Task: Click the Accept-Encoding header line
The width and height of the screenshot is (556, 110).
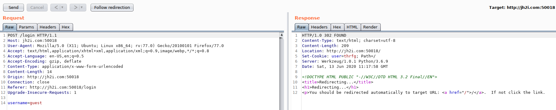Action: [45, 61]
